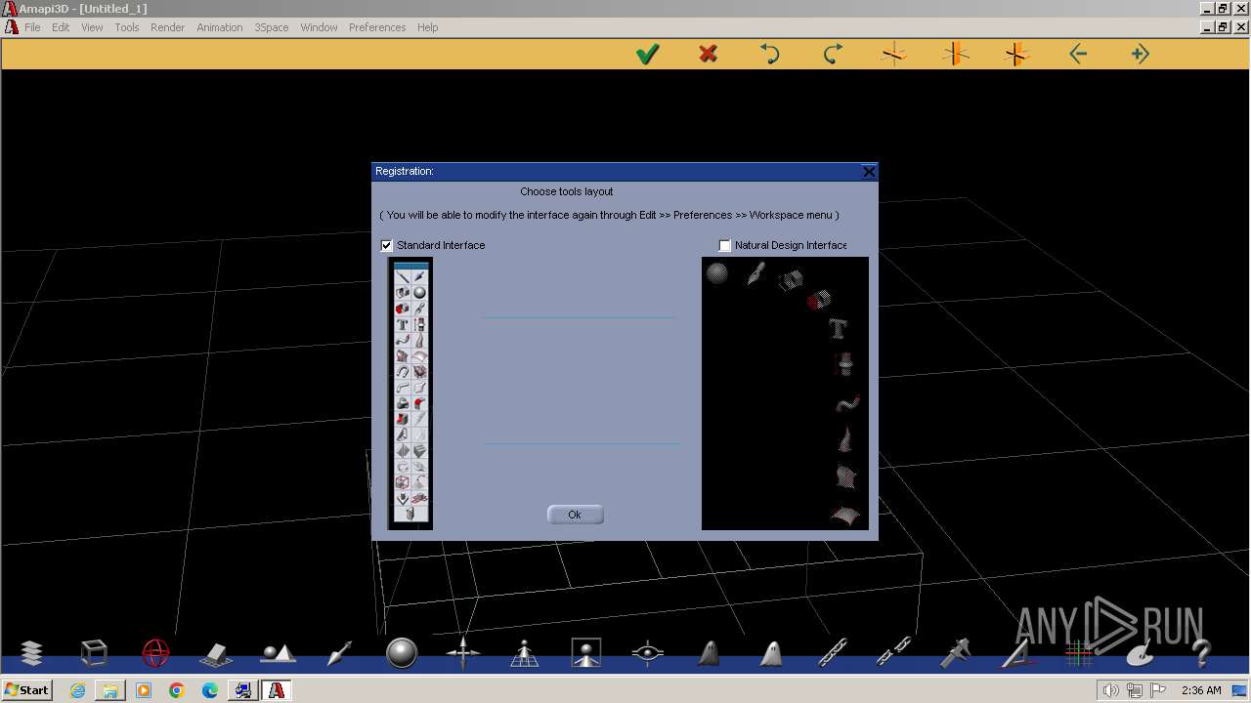Click the linked chain icon
Image resolution: width=1251 pixels, height=703 pixels.
pos(833,652)
